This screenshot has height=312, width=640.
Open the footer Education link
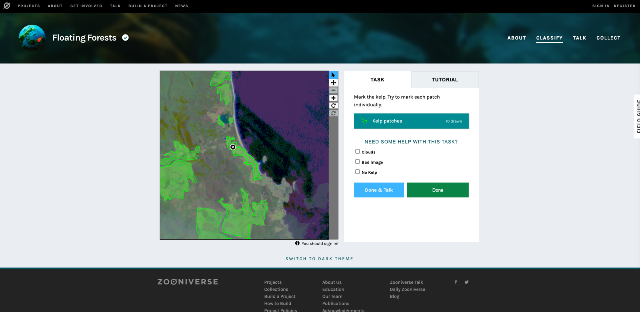pos(333,289)
